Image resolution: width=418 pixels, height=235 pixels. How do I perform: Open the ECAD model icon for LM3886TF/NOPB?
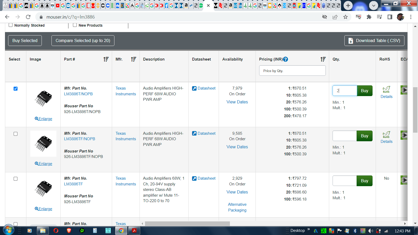tap(404, 135)
